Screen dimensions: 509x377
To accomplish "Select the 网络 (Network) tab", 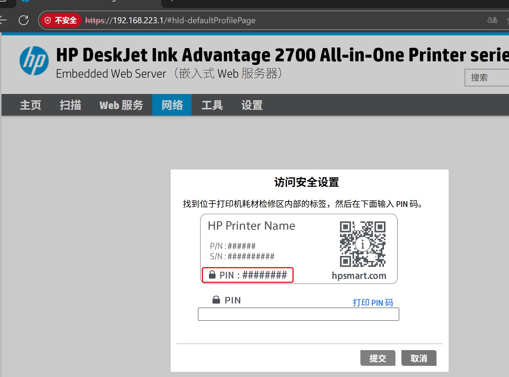I will pyautogui.click(x=172, y=105).
